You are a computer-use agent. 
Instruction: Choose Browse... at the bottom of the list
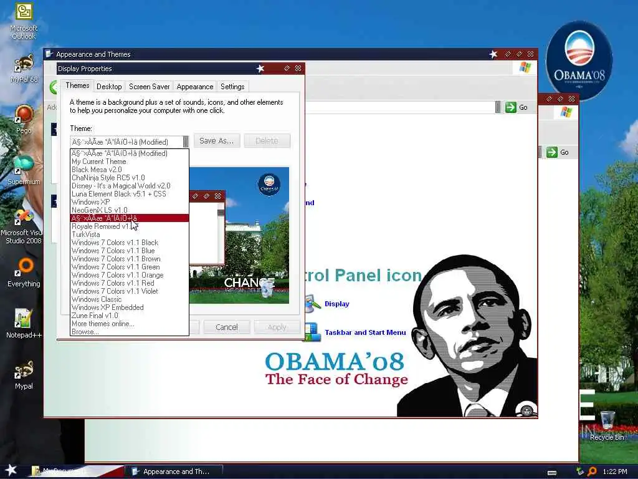(130, 332)
